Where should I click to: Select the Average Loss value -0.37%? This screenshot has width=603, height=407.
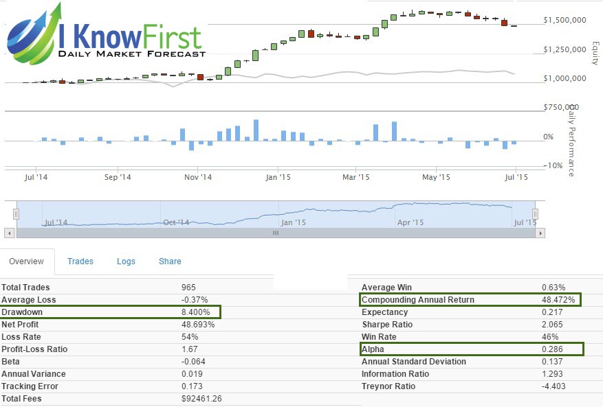point(195,300)
